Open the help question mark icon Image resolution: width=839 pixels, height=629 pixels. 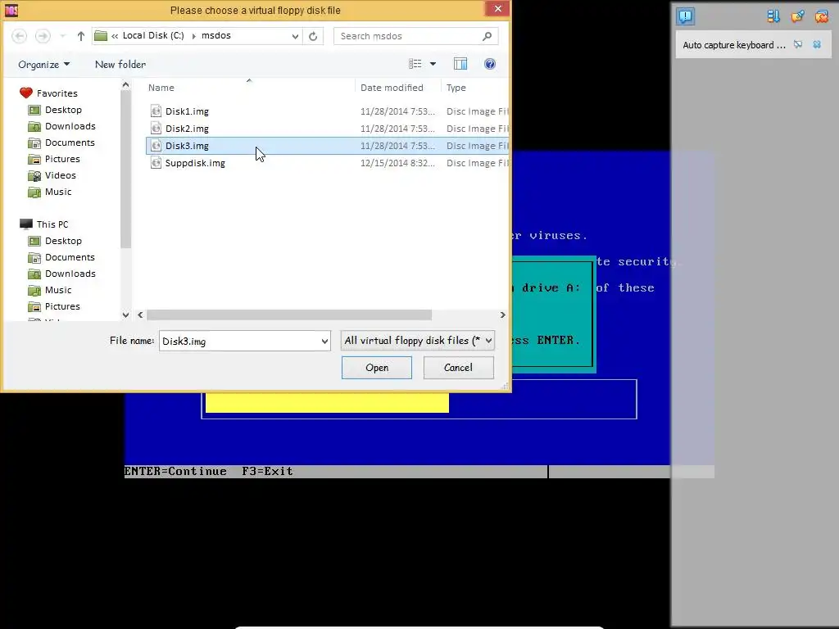tap(490, 64)
